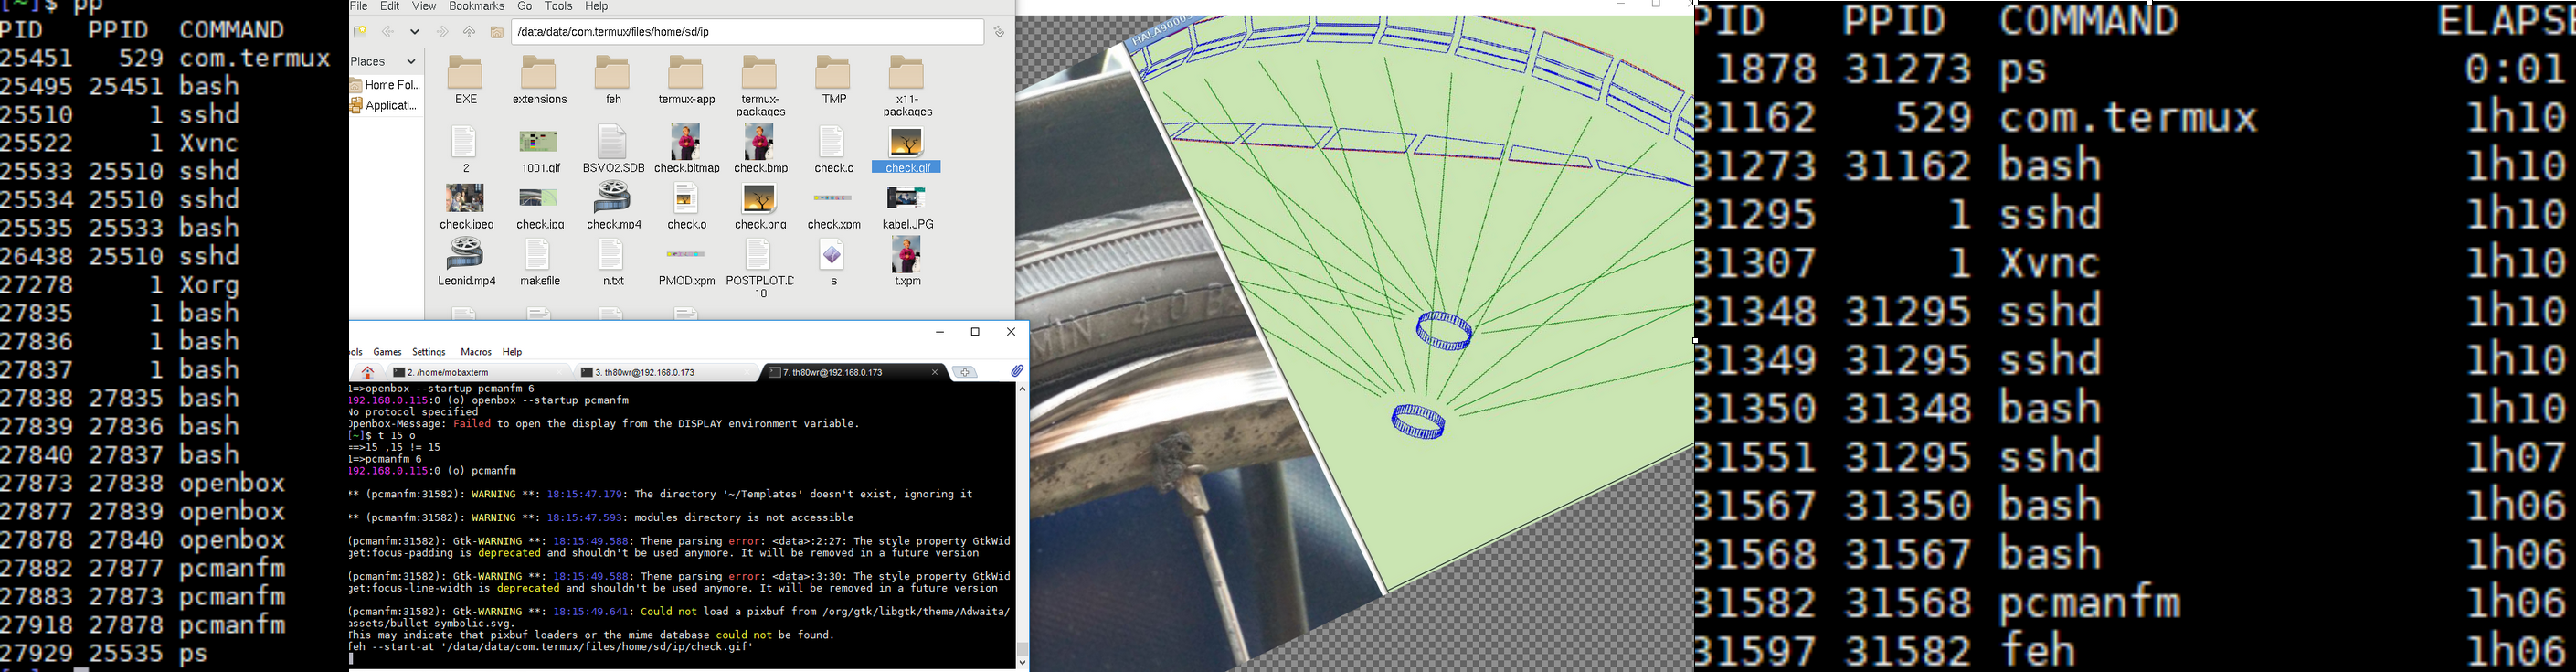Open new window icon in PCManFM toolbar
The width and height of the screenshot is (2576, 672).
coord(361,32)
